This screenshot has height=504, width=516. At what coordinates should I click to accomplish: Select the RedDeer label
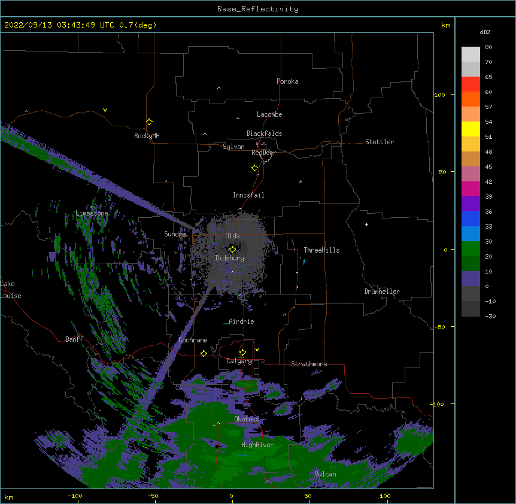(x=263, y=153)
